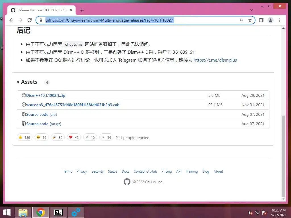291x218 pixels.
Task: Download Source code (tar.gz)
Action: click(x=43, y=124)
